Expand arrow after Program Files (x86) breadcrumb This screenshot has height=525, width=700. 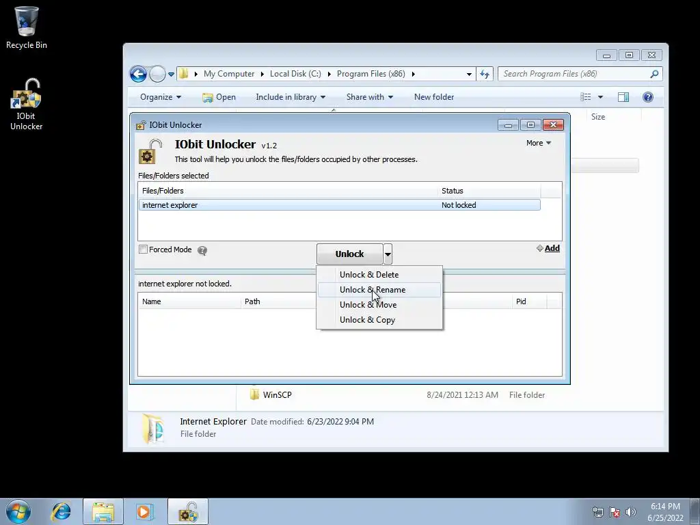point(414,74)
